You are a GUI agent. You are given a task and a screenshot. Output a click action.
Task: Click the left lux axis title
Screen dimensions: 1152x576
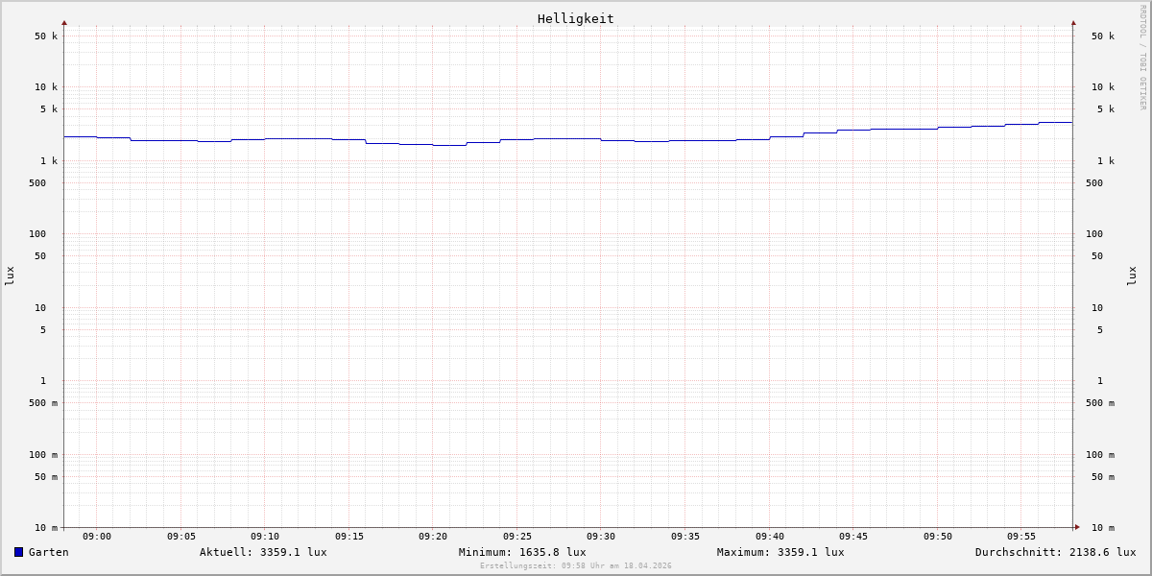10,276
